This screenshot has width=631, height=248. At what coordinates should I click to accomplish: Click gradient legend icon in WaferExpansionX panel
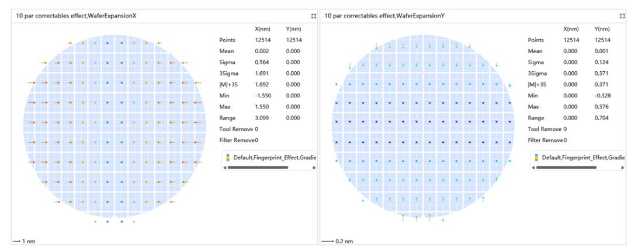(x=227, y=157)
